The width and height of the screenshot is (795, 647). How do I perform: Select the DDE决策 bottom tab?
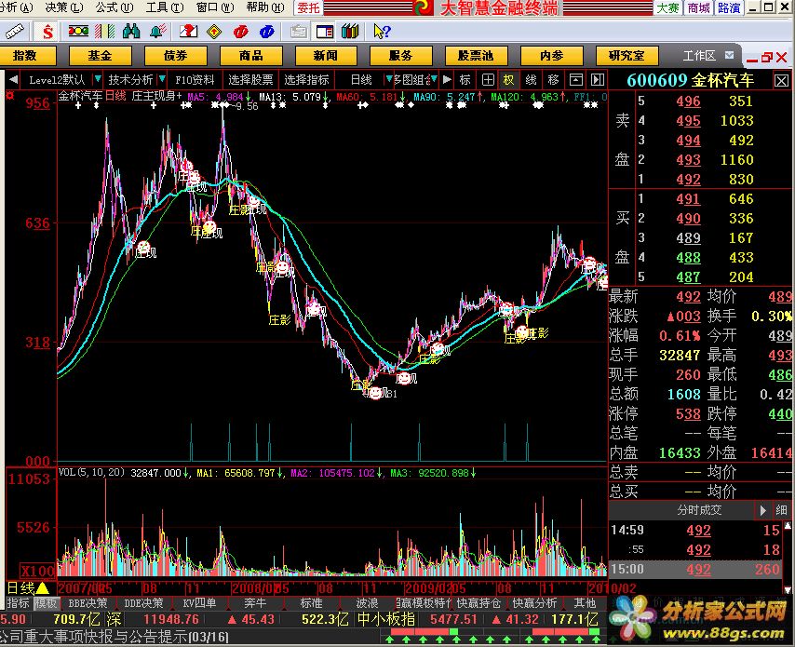point(143,603)
